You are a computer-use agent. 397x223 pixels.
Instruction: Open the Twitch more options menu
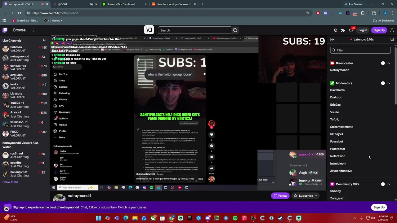[x=34, y=30]
